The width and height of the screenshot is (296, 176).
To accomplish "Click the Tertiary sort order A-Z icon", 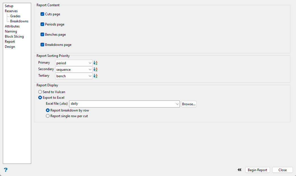I will pos(95,76).
